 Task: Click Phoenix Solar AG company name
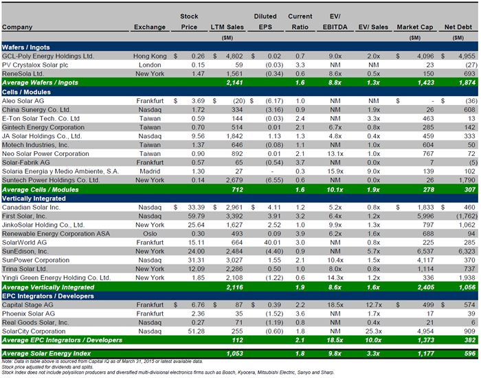(28, 314)
